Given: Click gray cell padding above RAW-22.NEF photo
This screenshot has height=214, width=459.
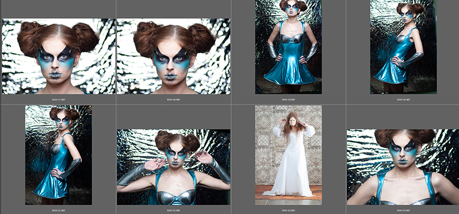Looking at the screenshot, I should [174, 117].
